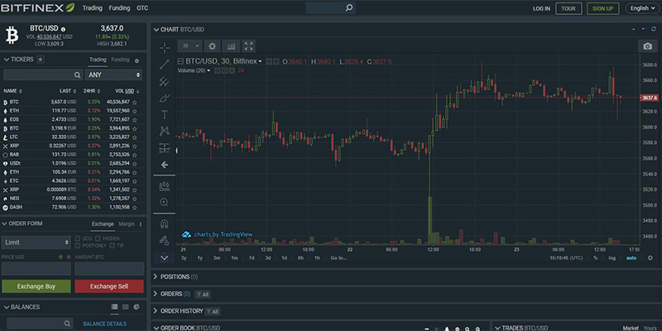Click the SIGN UP button

pyautogui.click(x=603, y=8)
